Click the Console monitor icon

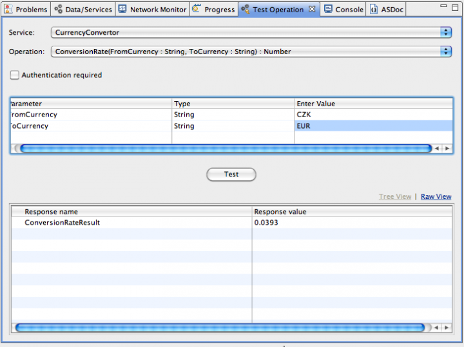tap(328, 9)
